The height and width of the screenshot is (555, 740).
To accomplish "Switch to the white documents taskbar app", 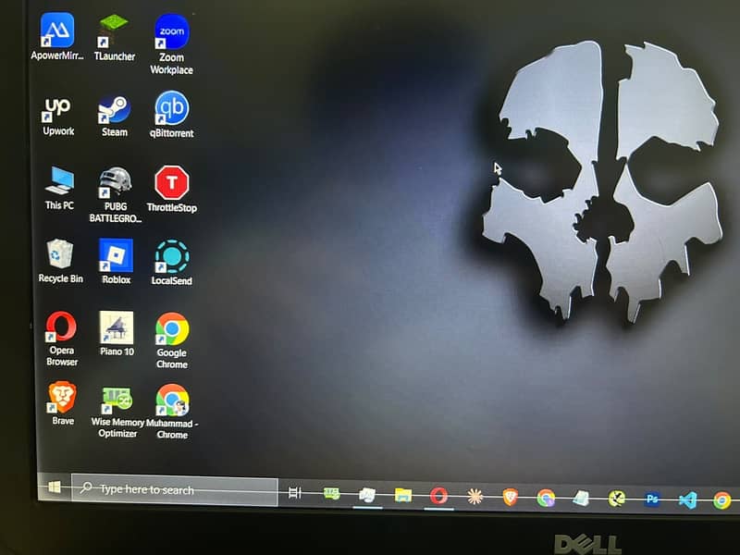I will tap(367, 495).
